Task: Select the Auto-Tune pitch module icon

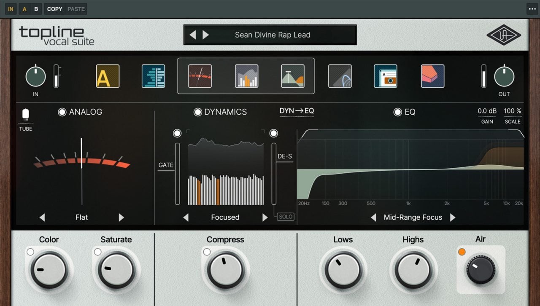Action: click(108, 76)
